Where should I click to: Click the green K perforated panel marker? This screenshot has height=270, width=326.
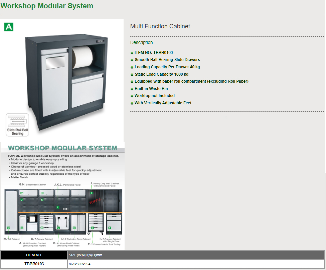point(42,200)
